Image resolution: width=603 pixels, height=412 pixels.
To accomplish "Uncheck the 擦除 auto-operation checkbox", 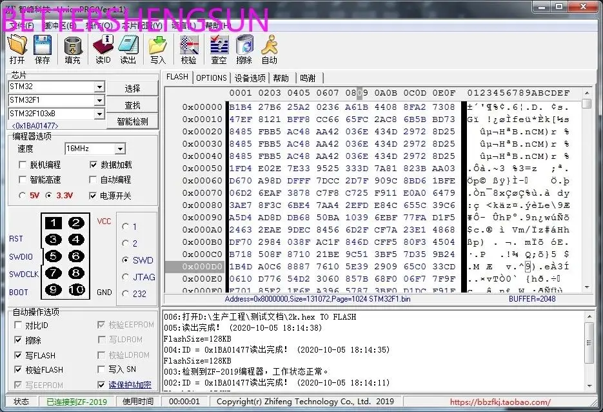I will coord(17,340).
